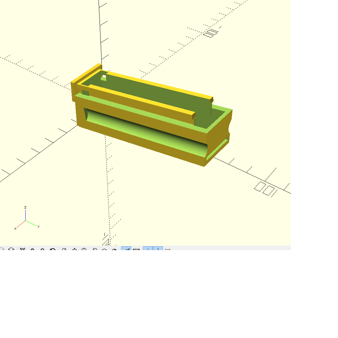
Task: Toggle Show Edges at toolbar end
Action: (x=168, y=249)
